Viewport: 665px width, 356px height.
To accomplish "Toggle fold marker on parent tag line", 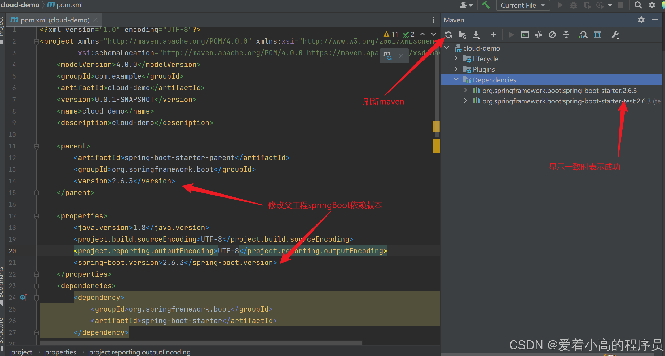I will pos(37,146).
